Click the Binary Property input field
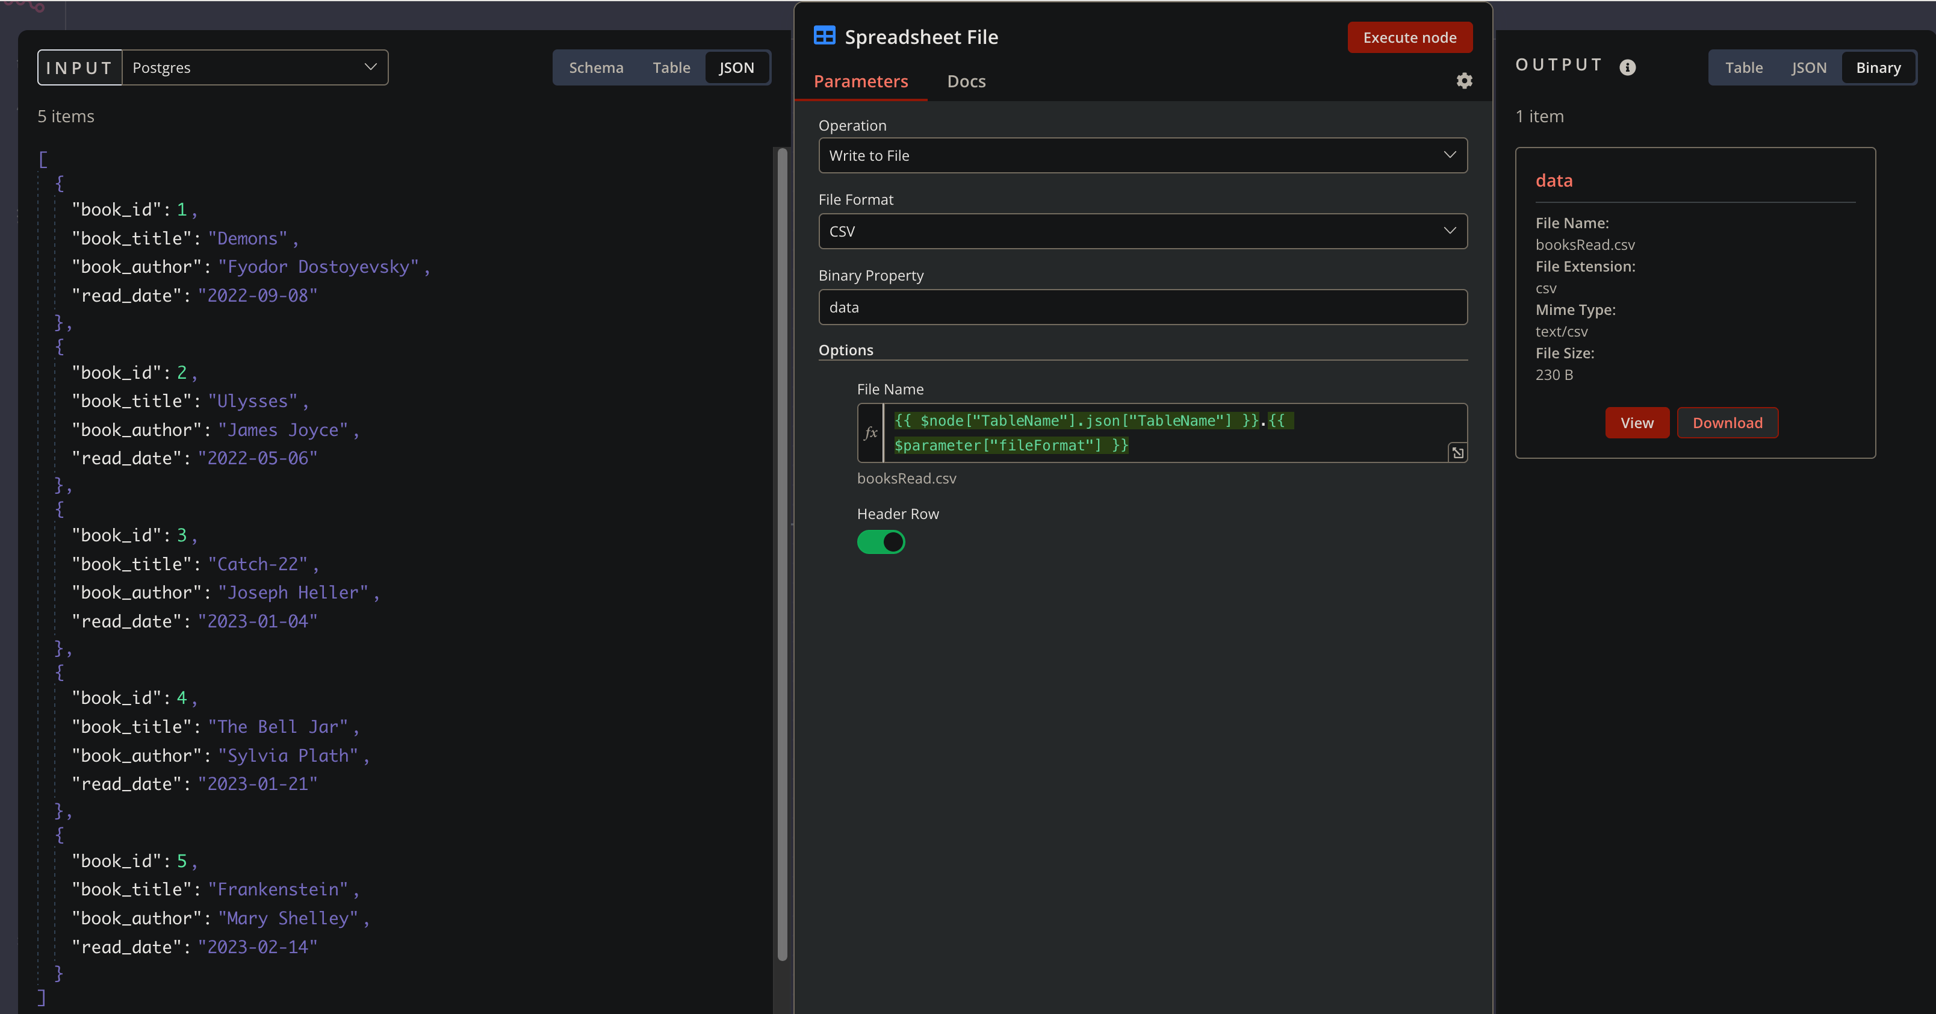Image resolution: width=1936 pixels, height=1014 pixels. click(x=1141, y=306)
